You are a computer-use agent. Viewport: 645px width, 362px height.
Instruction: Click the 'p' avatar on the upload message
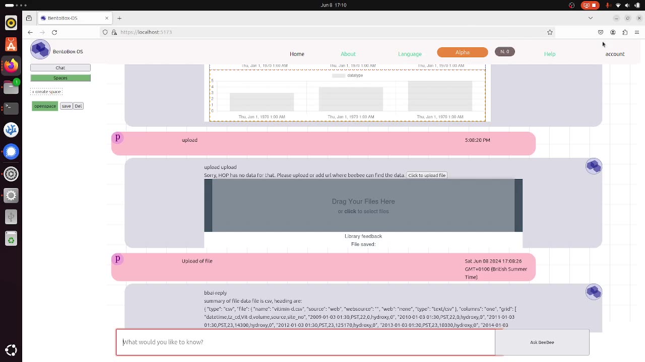(117, 137)
